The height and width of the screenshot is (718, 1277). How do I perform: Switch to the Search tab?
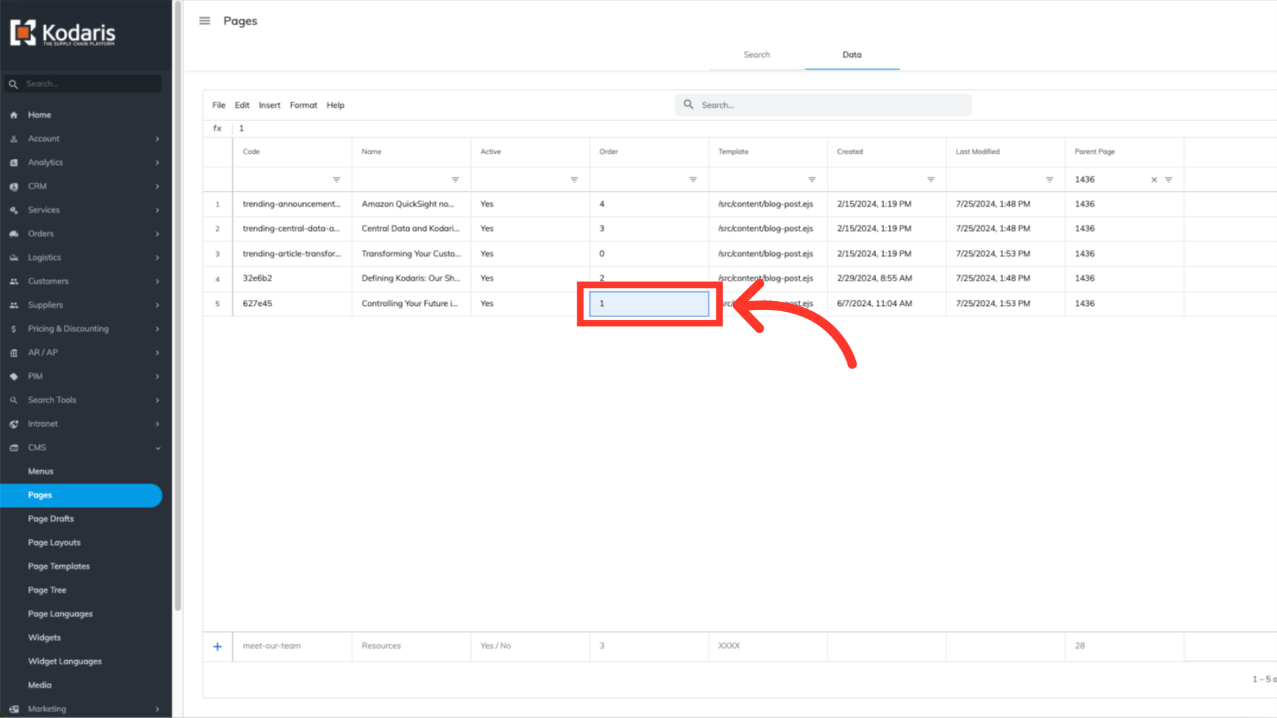click(756, 55)
